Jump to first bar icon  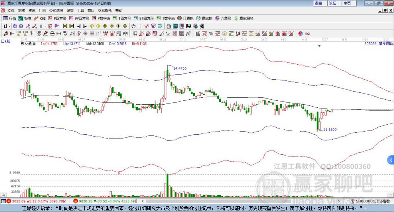(x=65, y=26)
